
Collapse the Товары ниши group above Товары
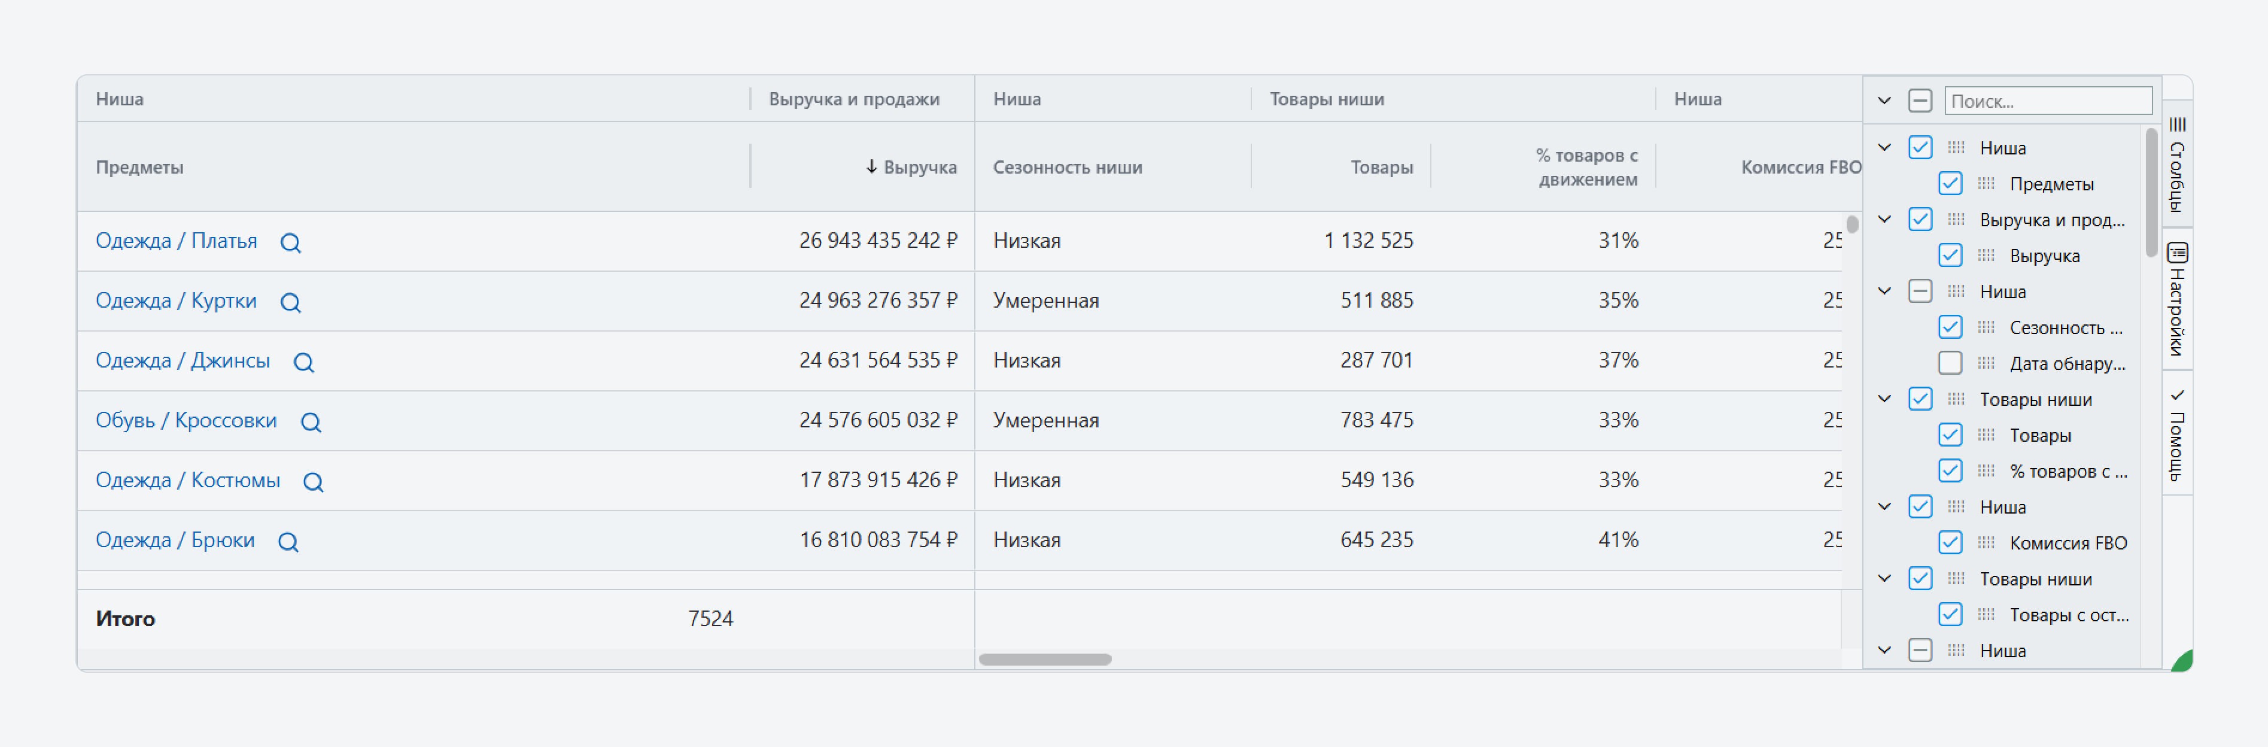click(1884, 399)
